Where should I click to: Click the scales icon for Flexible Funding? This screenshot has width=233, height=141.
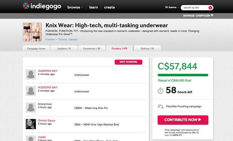tap(161, 106)
